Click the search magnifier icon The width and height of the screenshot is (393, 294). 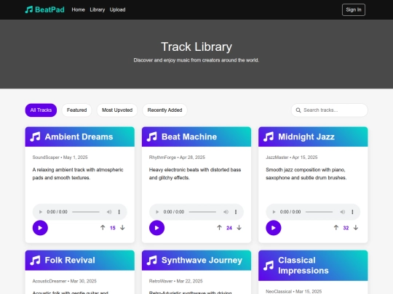click(298, 110)
